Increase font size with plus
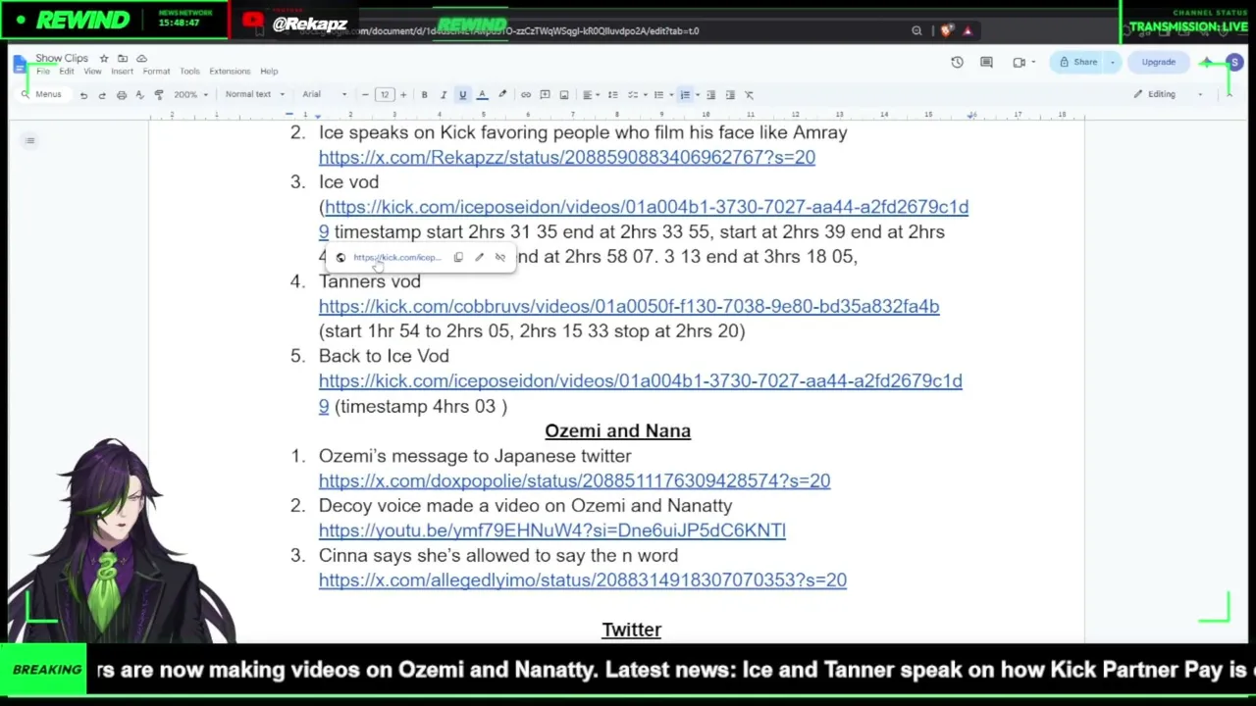1256x706 pixels. click(402, 95)
